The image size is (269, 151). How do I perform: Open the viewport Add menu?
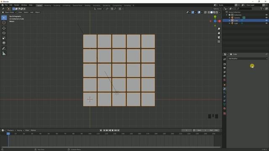[x=32, y=12]
